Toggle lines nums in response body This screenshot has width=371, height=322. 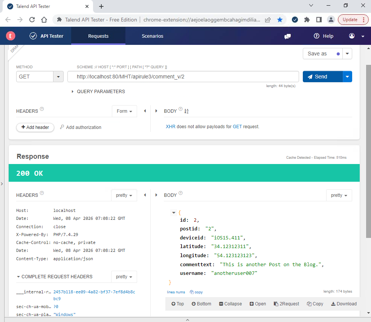pos(176,292)
